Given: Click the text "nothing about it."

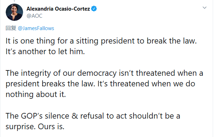Looking at the screenshot, I should tap(36, 95).
